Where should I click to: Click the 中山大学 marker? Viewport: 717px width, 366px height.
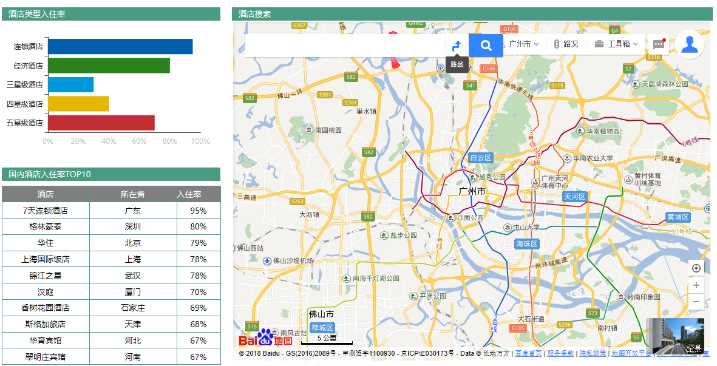(x=507, y=227)
